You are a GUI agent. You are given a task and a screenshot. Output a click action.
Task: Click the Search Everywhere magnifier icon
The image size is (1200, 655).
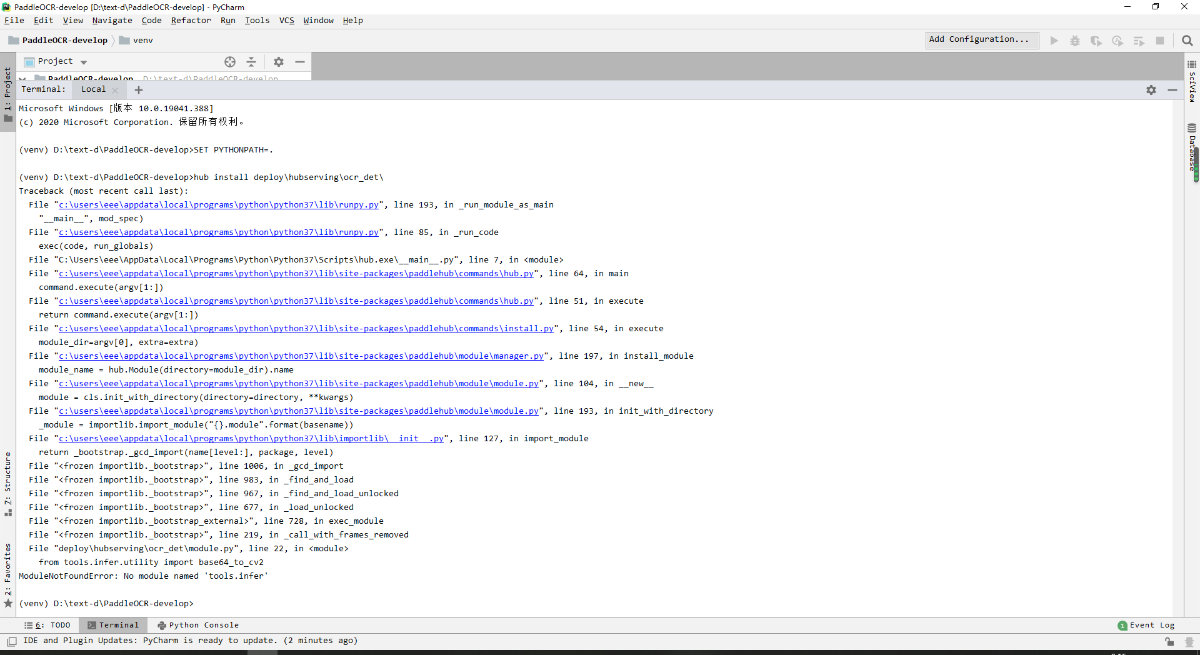click(x=1187, y=40)
